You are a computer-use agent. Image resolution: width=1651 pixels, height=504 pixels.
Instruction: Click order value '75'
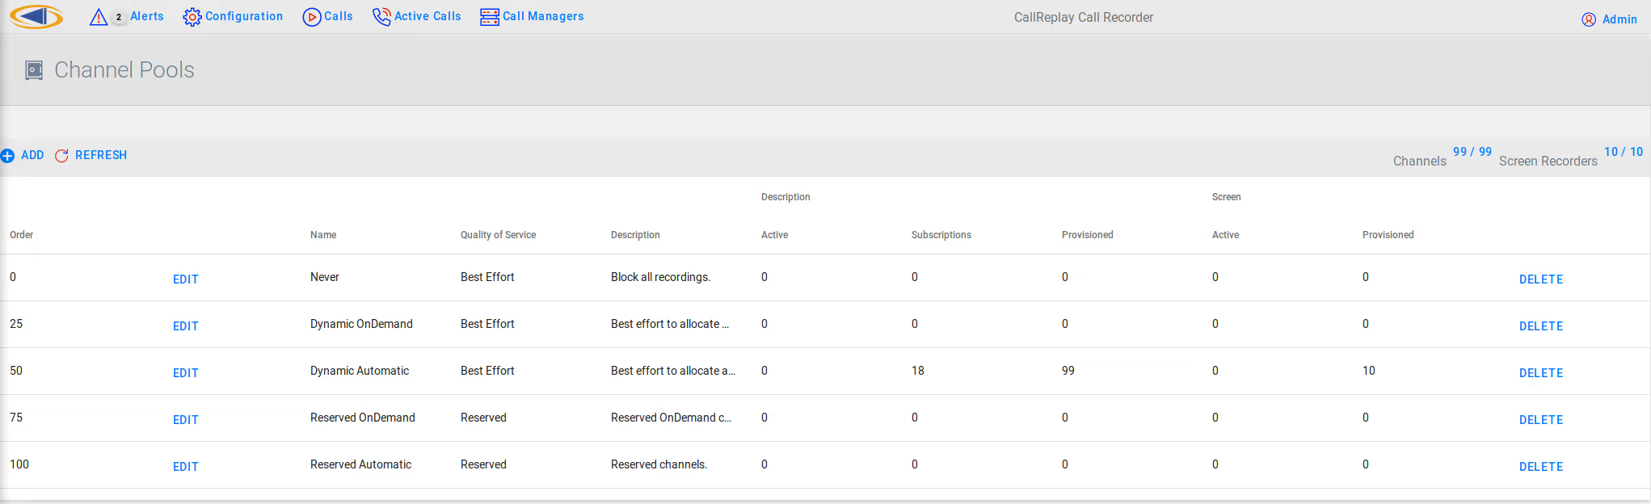coord(16,418)
